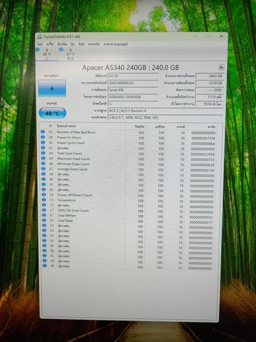Click the interface field showing Serial ATA
The height and width of the screenshot is (342, 256).
[133, 90]
